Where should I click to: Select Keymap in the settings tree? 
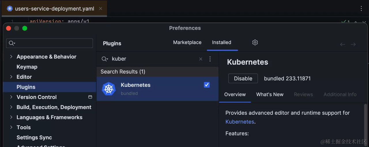tap(27, 67)
